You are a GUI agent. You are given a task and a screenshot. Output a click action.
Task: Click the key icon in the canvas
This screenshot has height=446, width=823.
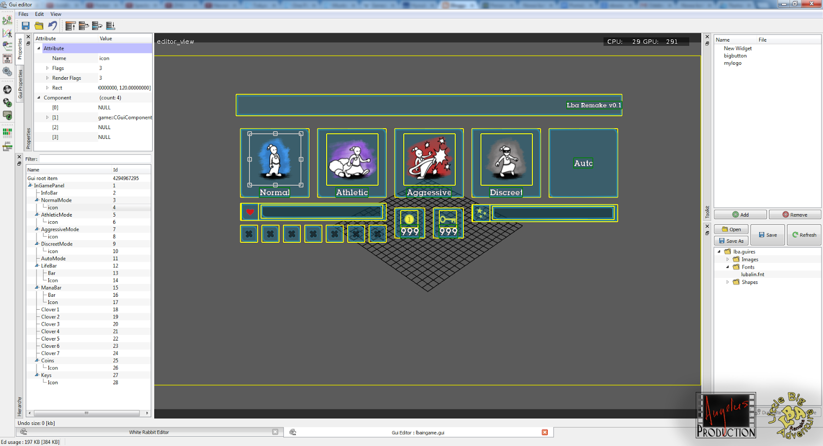click(448, 219)
